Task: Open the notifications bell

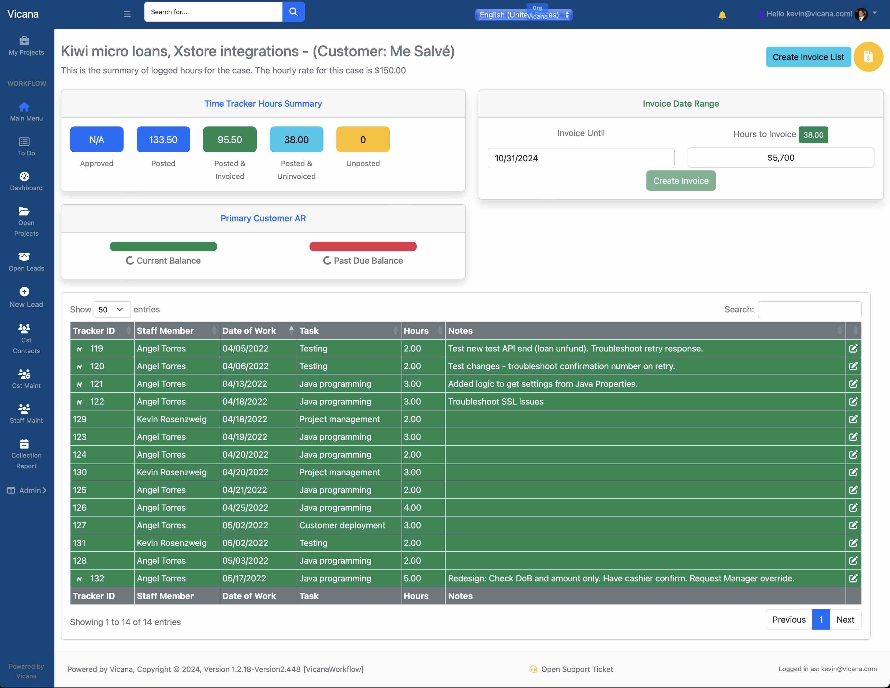Action: [x=722, y=15]
